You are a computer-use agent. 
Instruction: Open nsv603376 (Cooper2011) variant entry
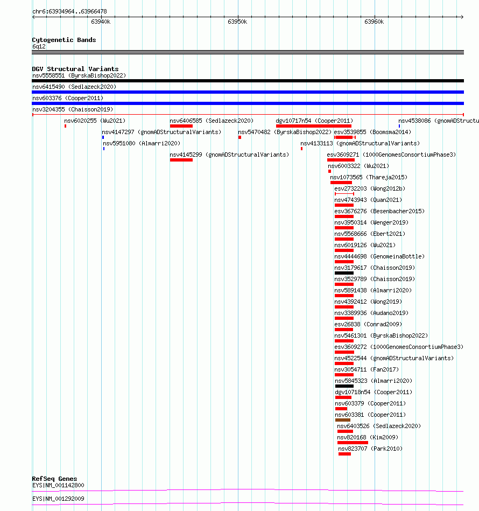point(68,98)
